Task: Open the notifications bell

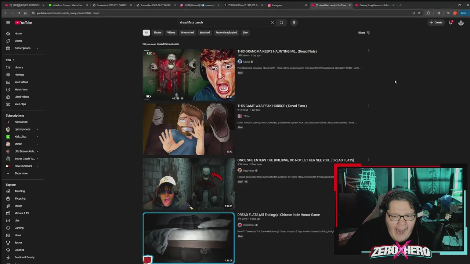Action: pyautogui.click(x=451, y=22)
